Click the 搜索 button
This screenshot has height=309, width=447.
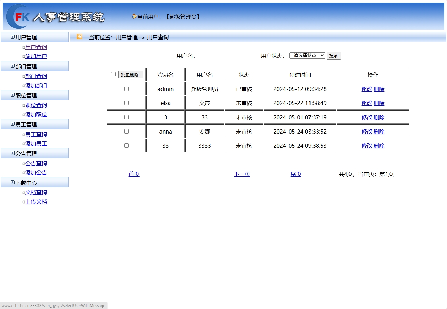point(333,55)
